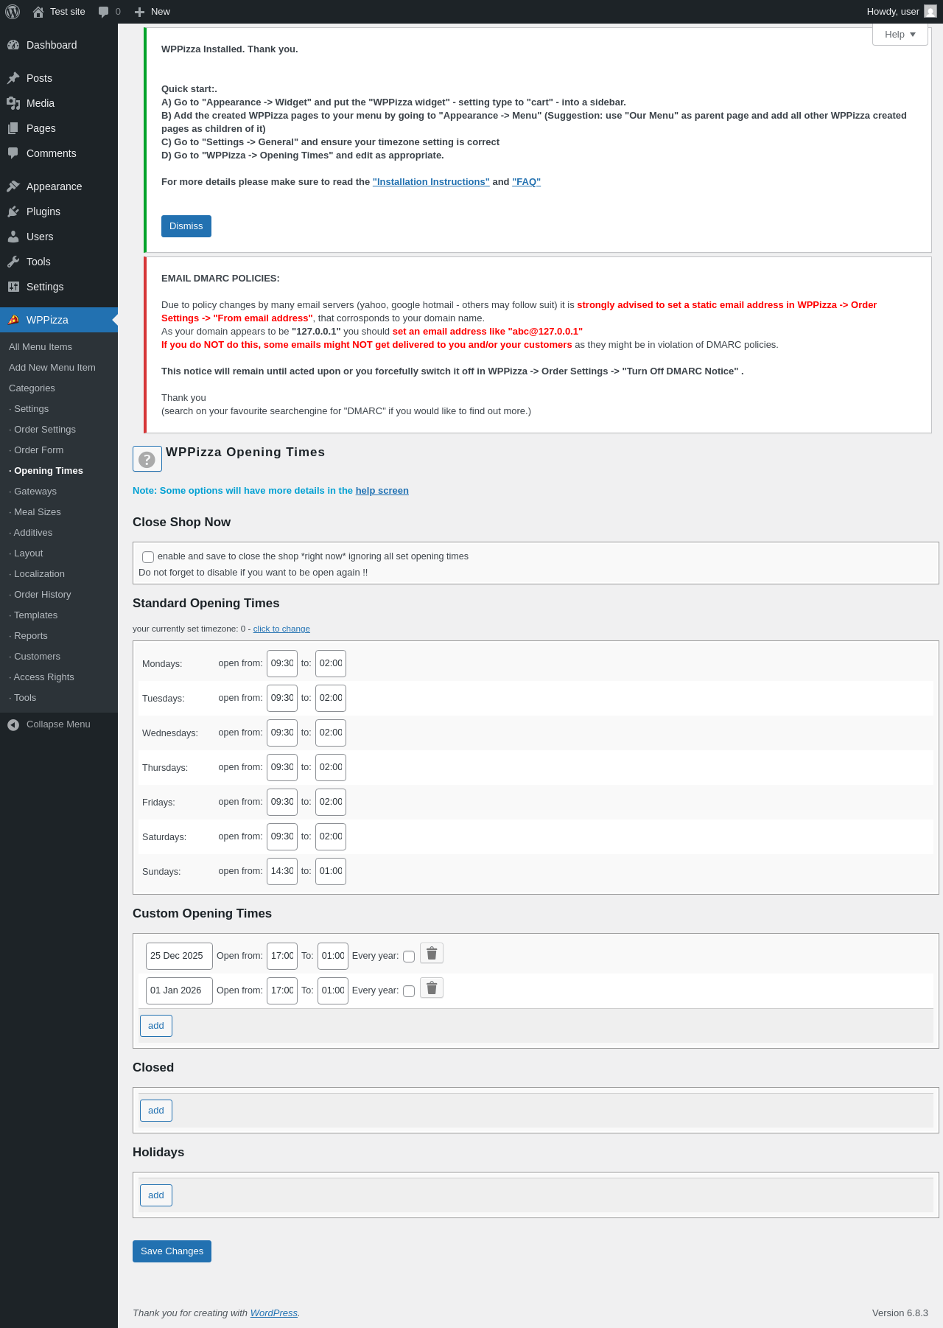Save Changes to opening times
Screen dimensions: 943x1328
click(x=172, y=1251)
